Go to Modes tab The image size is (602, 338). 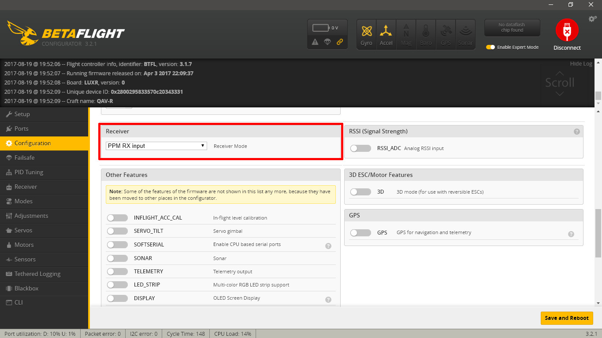pyautogui.click(x=44, y=201)
